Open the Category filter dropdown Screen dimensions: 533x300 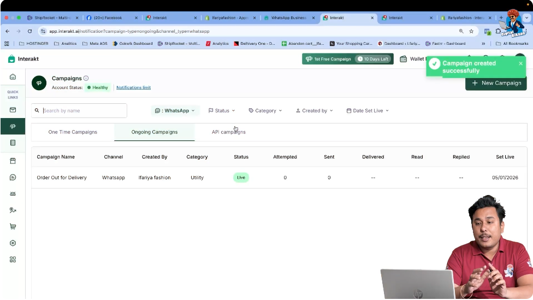click(265, 110)
